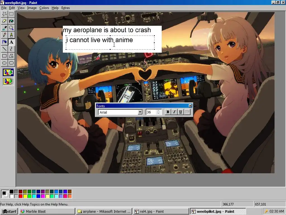Image resolution: width=286 pixels, height=215 pixels.
Task: Click the Paint window system menu icon
Action: (2, 3)
